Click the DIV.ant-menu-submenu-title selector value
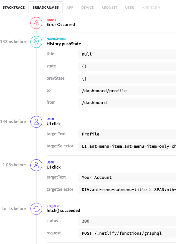The image size is (176, 244). (127, 189)
